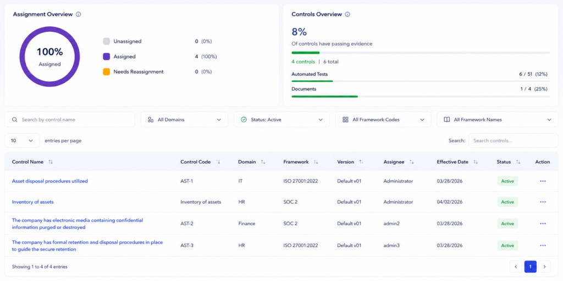Click the Search by control name field

coord(70,120)
